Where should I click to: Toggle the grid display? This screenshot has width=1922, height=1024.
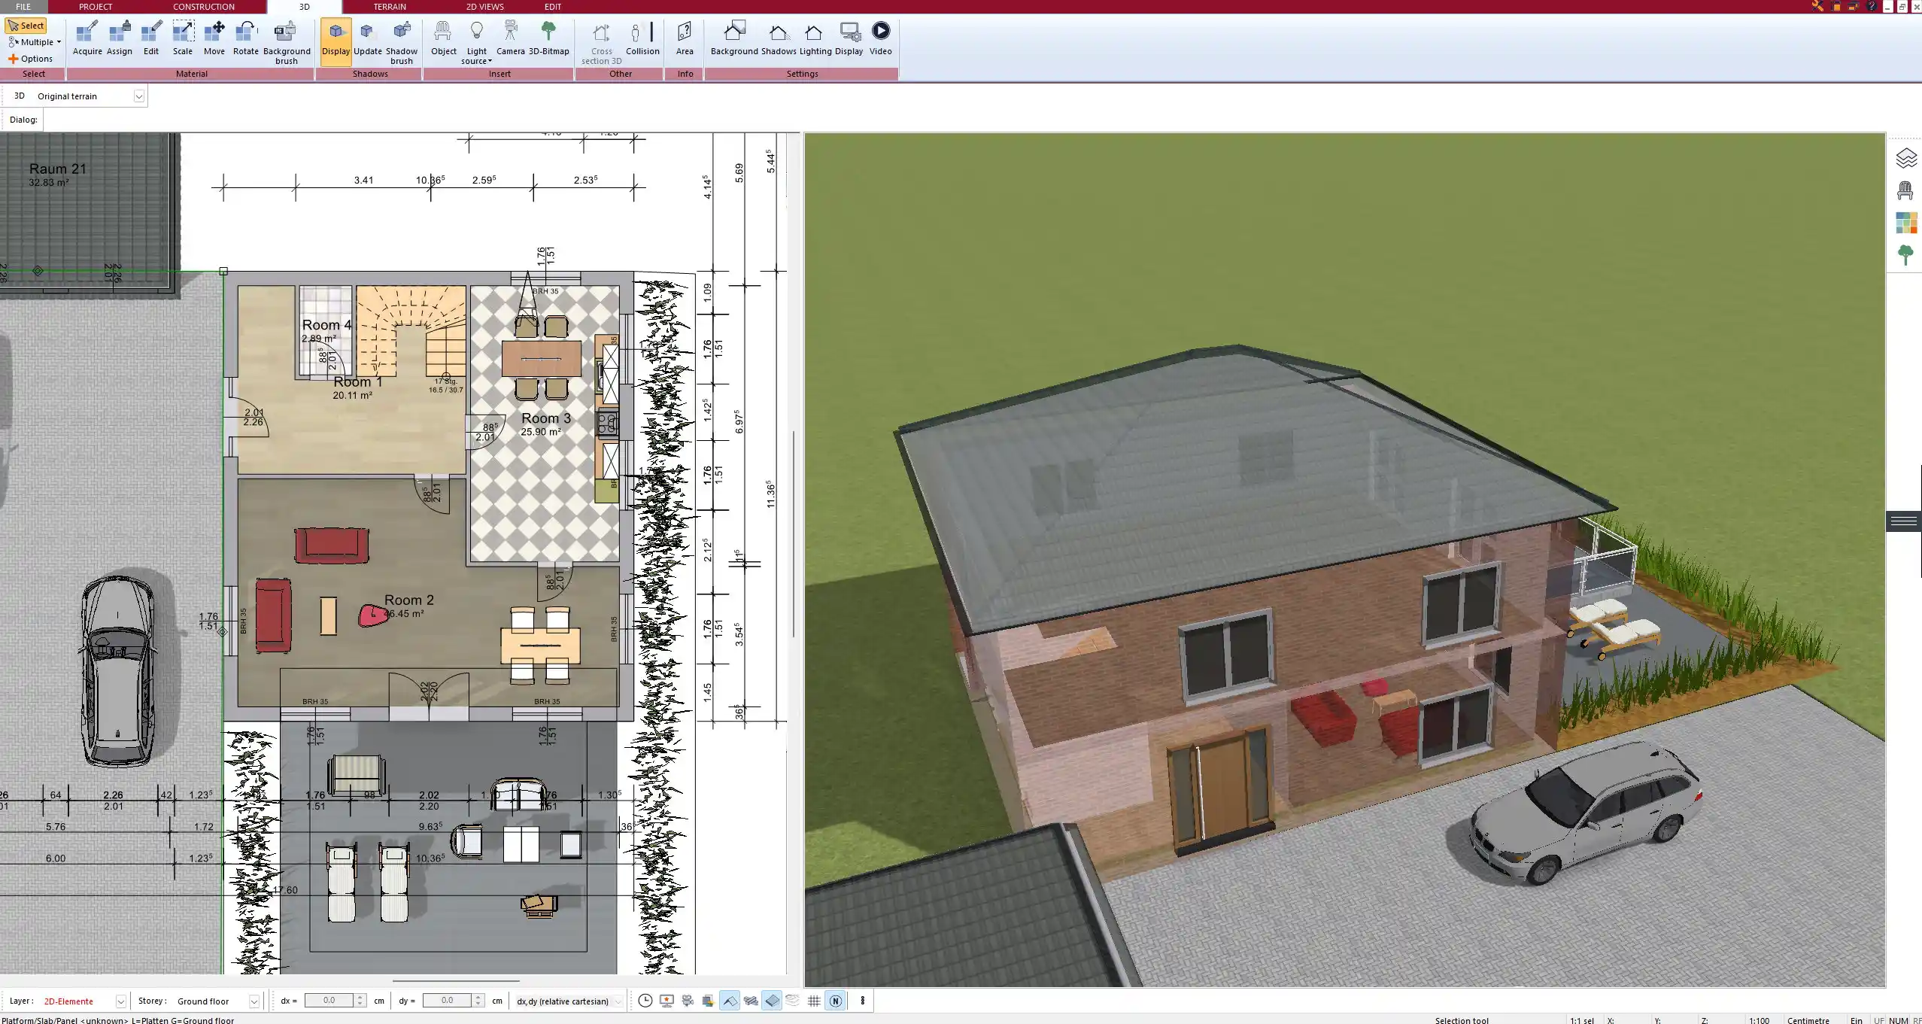pyautogui.click(x=814, y=1001)
